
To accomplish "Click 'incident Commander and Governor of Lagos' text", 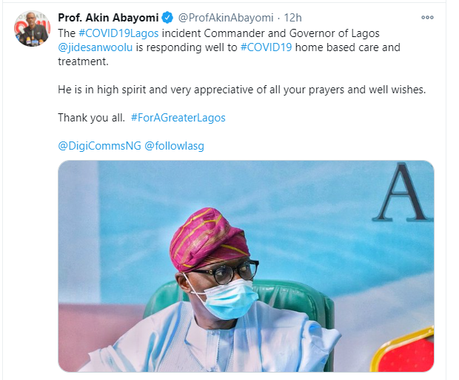I will point(264,33).
